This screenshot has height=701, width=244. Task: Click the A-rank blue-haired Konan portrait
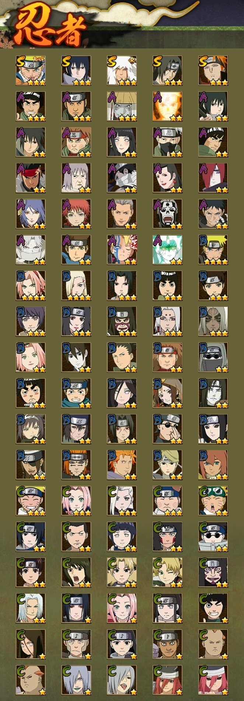click(31, 214)
